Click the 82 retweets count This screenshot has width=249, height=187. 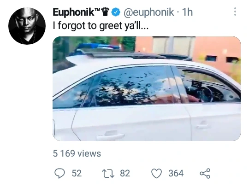tap(125, 173)
